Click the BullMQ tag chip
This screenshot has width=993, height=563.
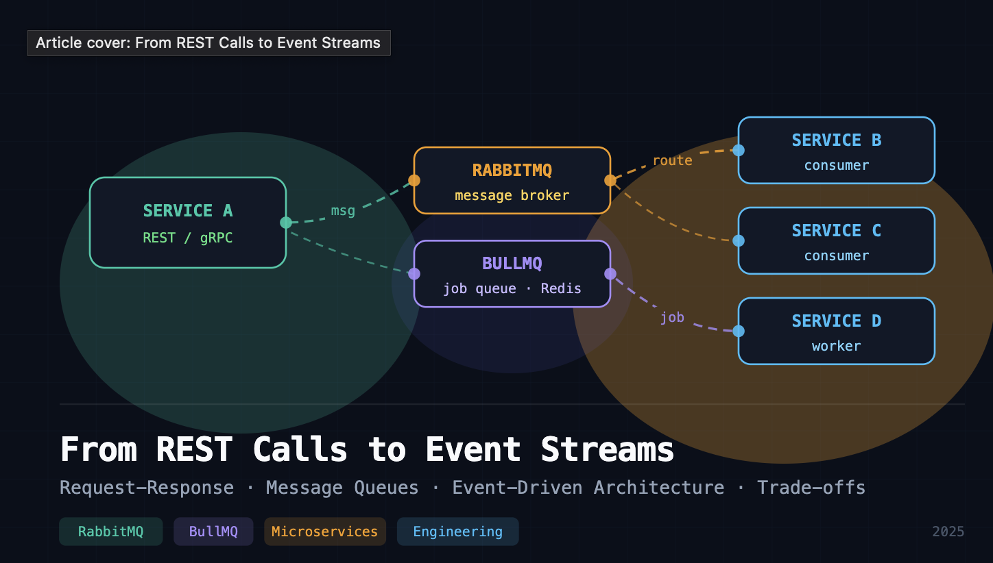(x=213, y=531)
